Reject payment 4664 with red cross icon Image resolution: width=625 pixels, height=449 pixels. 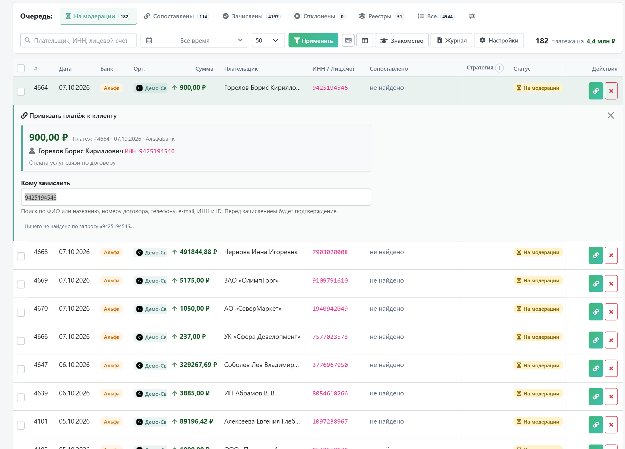611,91
